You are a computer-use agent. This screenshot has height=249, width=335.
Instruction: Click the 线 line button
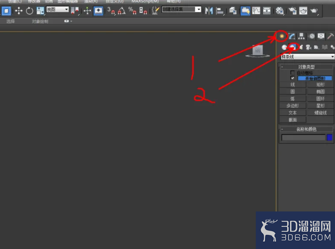(x=293, y=85)
